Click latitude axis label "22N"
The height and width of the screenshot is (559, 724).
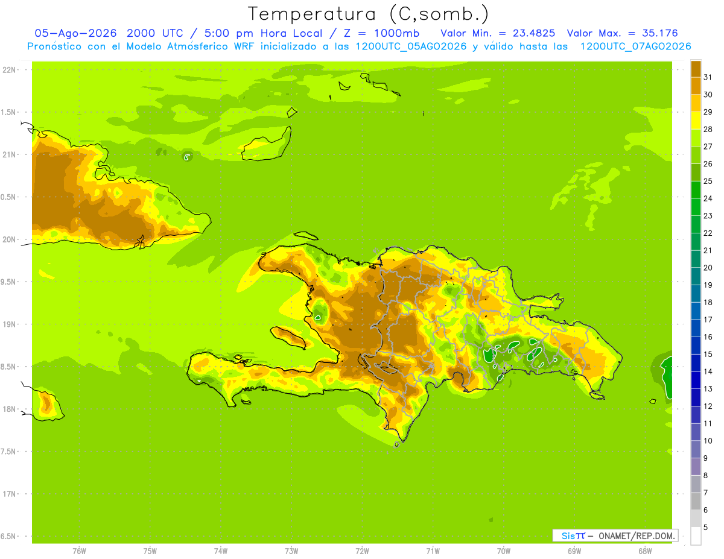coord(9,69)
